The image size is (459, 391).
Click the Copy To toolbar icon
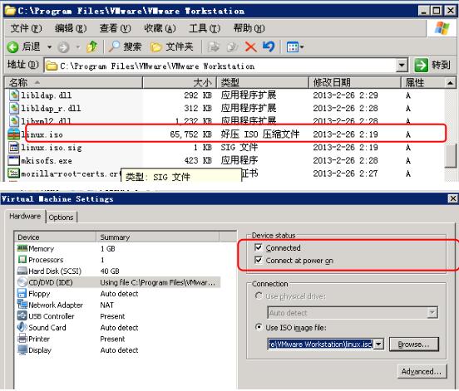point(233,46)
